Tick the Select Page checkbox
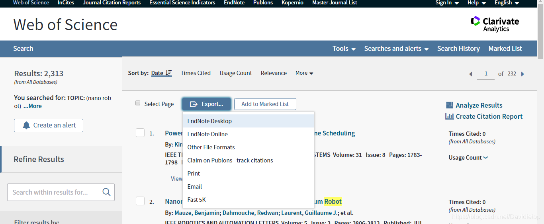Viewport: 544px width, 224px height. 138,103
